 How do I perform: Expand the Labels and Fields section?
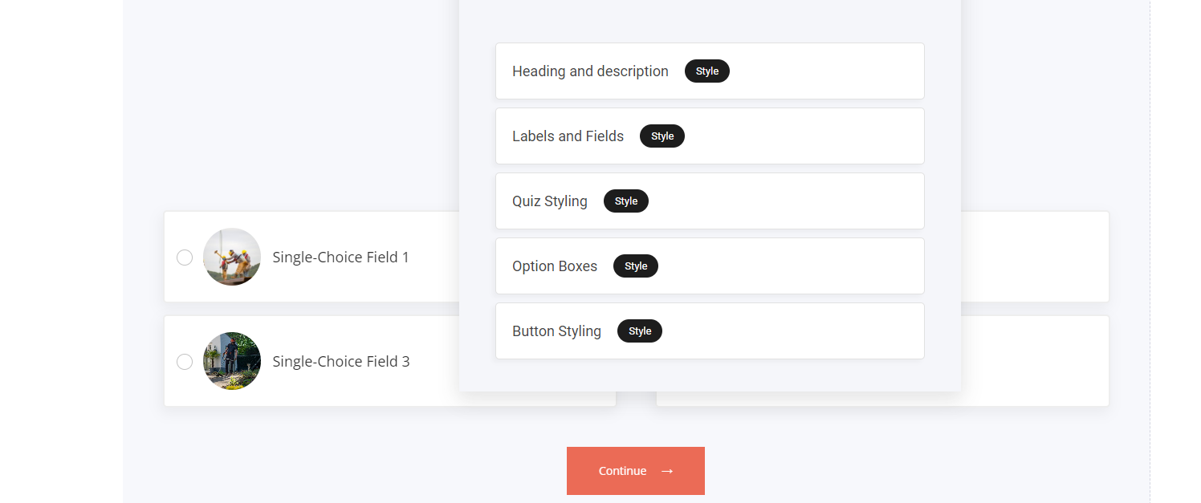pyautogui.click(x=568, y=136)
